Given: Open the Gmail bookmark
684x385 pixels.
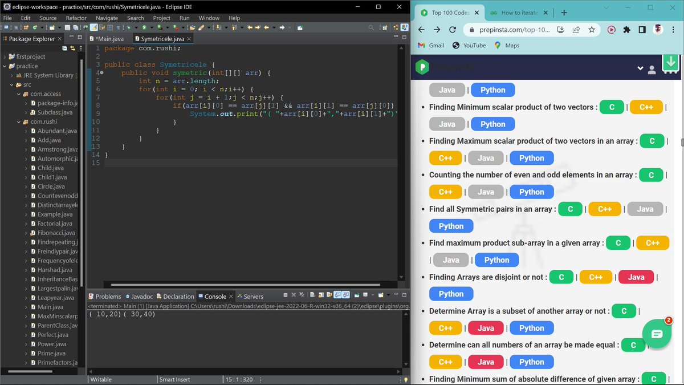Looking at the screenshot, I should [431, 45].
